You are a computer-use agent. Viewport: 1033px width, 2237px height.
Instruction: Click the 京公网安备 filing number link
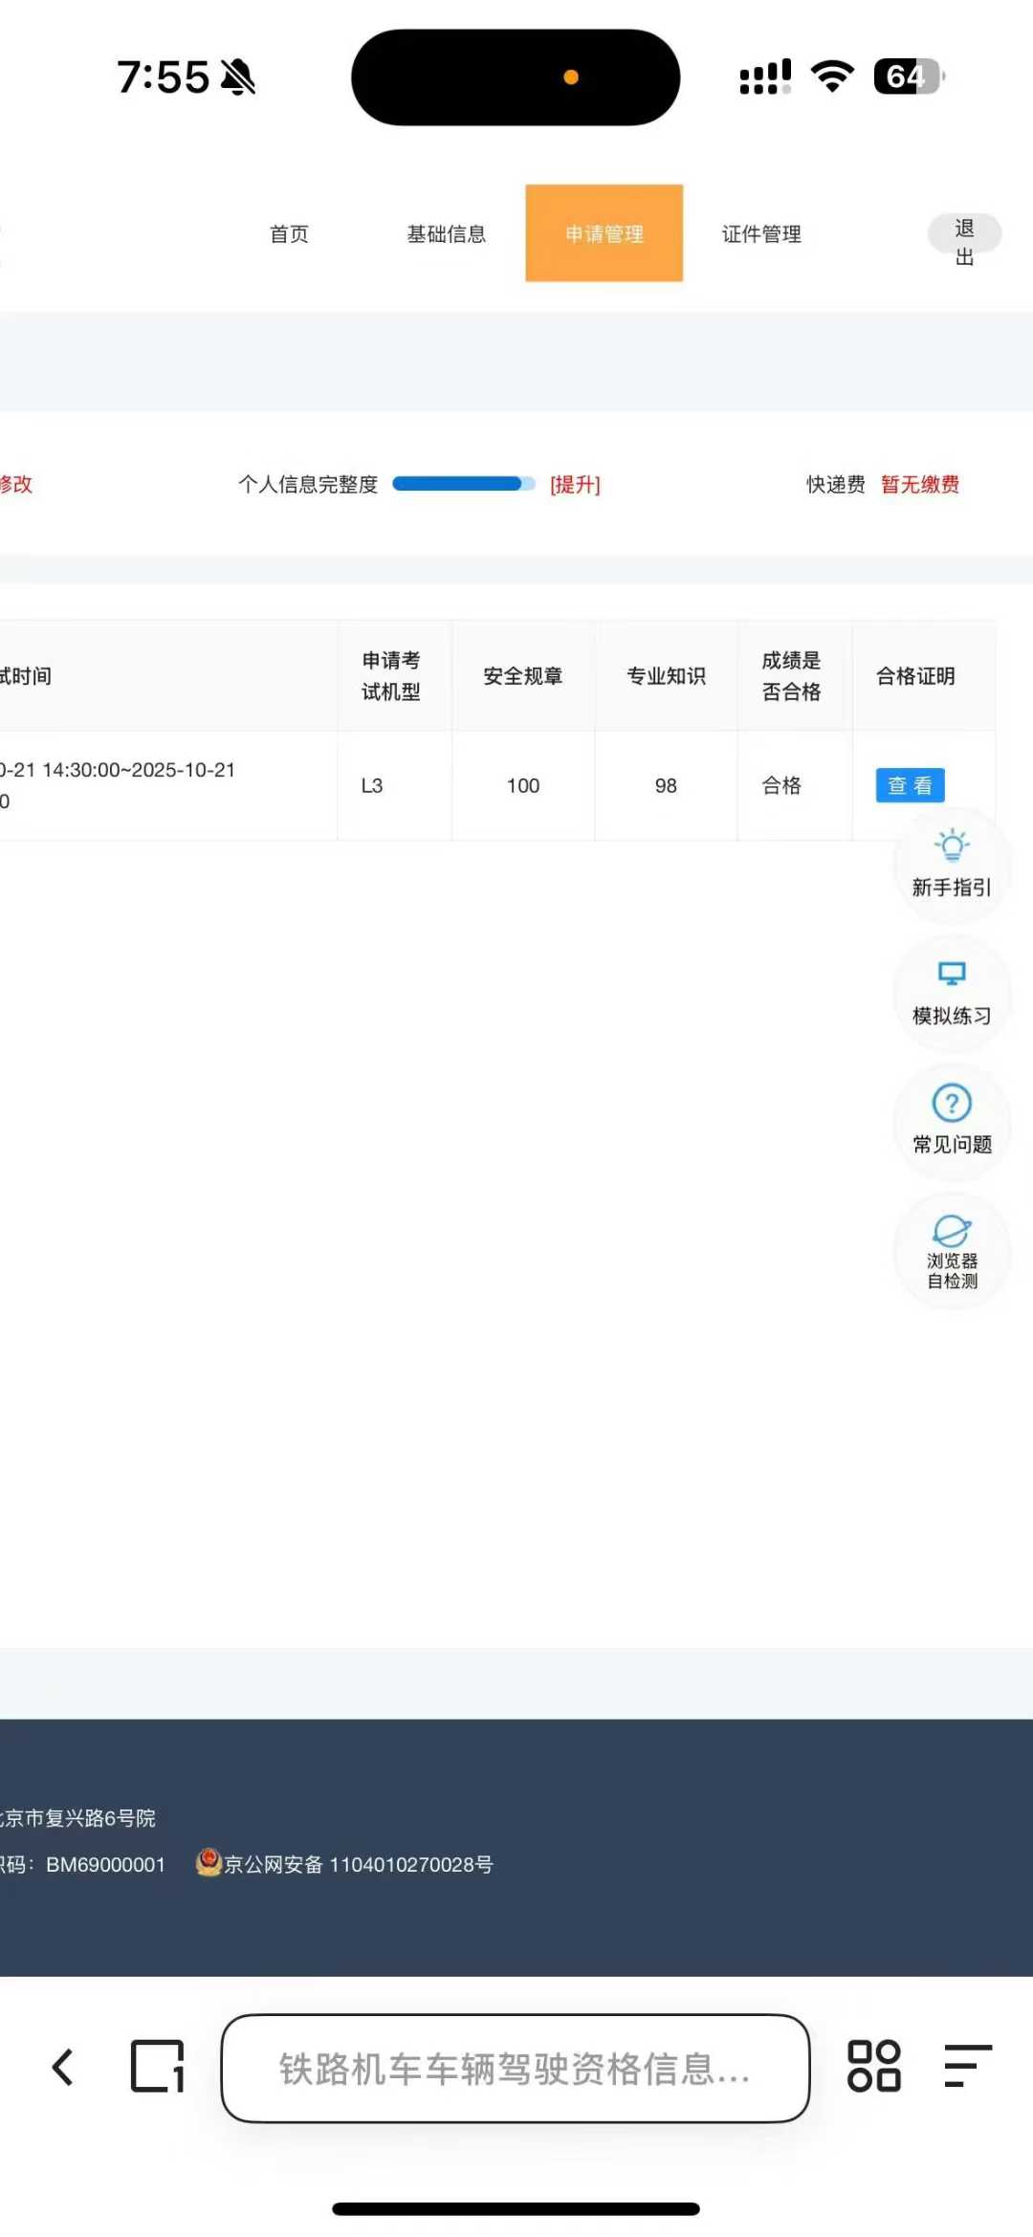[359, 1864]
